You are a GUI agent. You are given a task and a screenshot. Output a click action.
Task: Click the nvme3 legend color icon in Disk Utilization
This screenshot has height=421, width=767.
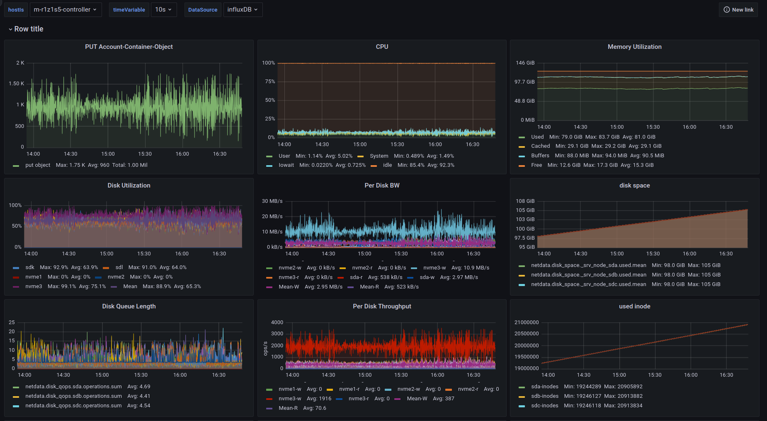pyautogui.click(x=16, y=287)
